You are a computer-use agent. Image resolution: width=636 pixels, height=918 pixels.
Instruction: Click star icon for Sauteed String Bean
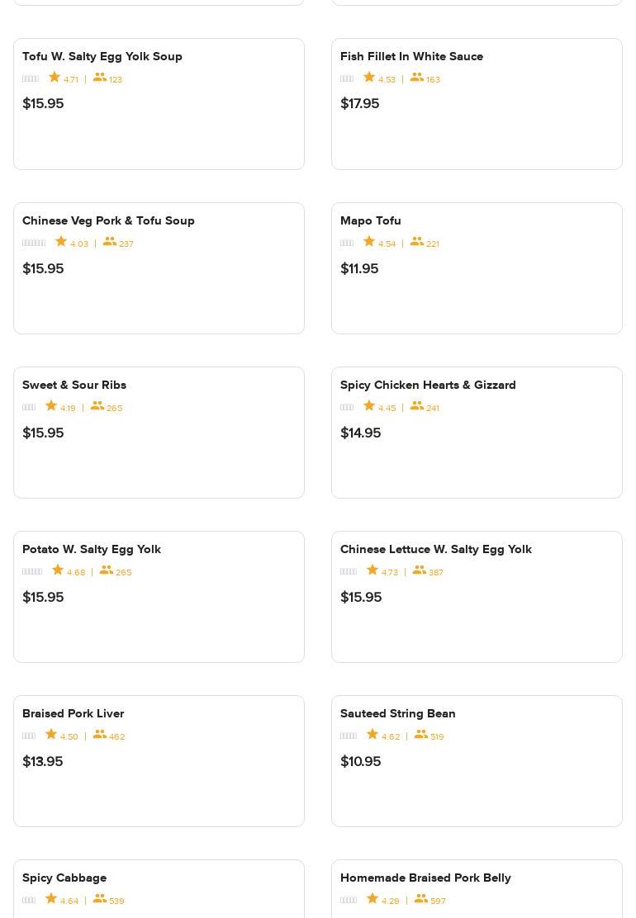coord(373,735)
